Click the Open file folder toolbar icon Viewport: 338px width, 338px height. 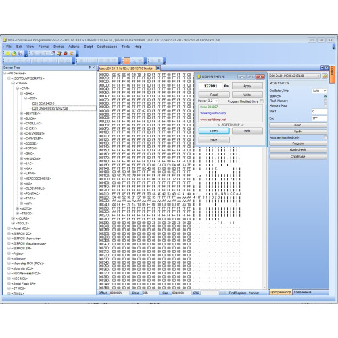click(14, 53)
